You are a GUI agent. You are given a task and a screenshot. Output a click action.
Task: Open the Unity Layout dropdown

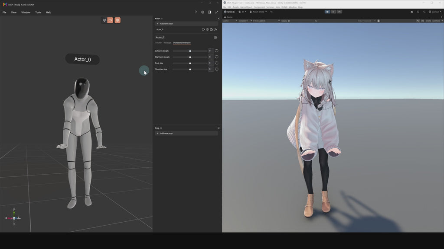coord(435,12)
